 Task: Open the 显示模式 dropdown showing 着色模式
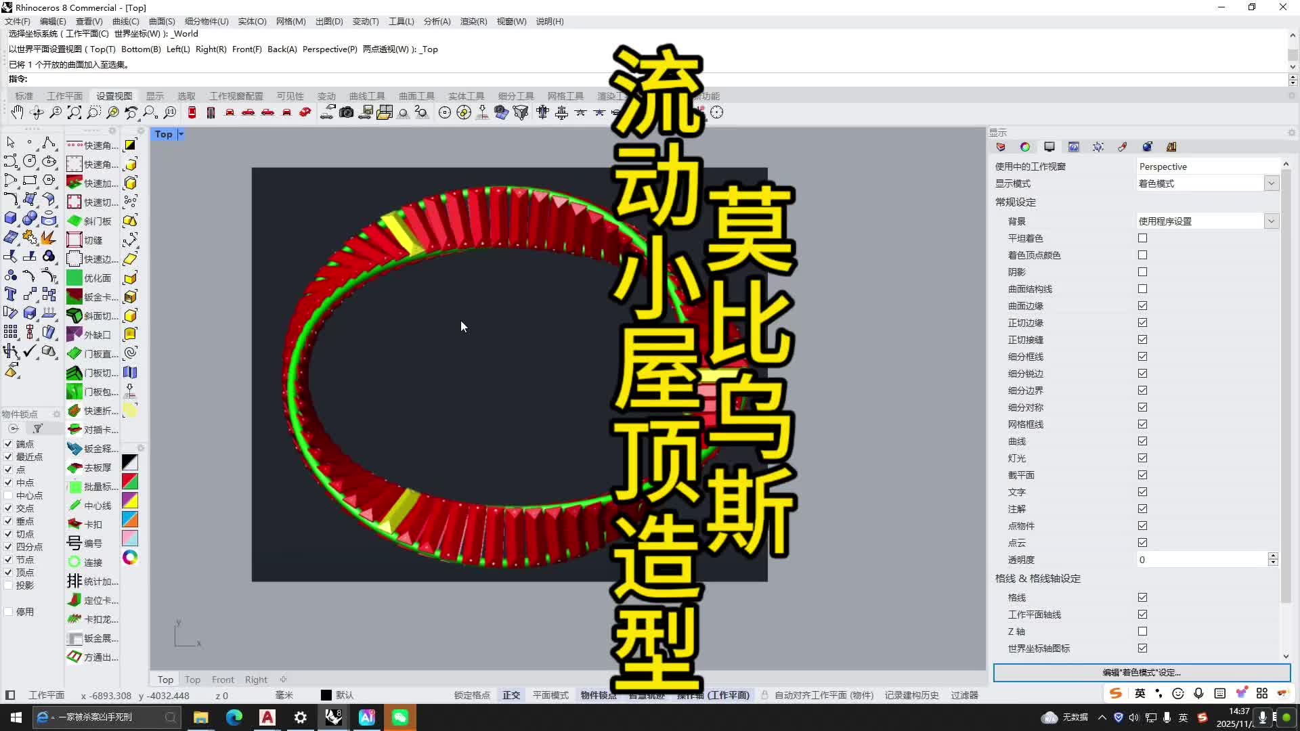1272,183
